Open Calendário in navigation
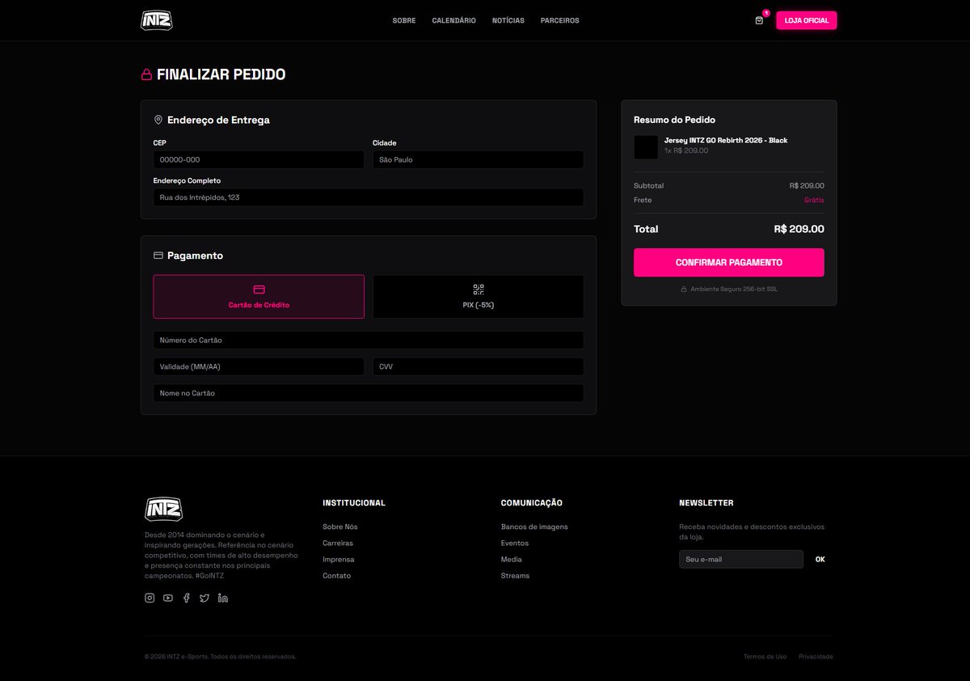This screenshot has width=970, height=681. pyautogui.click(x=454, y=20)
